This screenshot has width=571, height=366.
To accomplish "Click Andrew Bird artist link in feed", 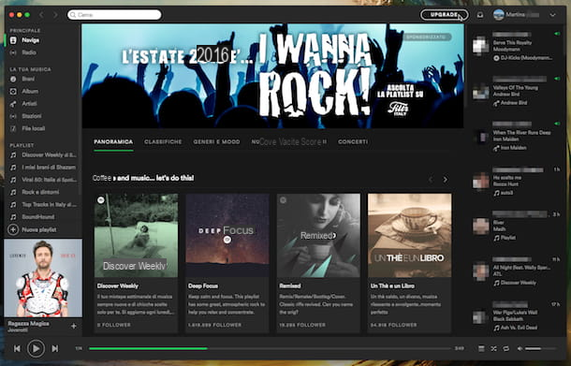I will (514, 103).
